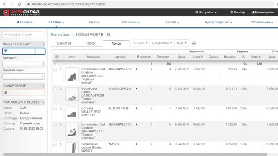Viewport: 278px width, 156px height.
Task: Click the barcode scan icon
Action: click(x=6, y=93)
